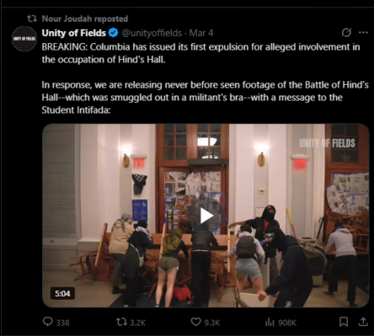Open the Unity of Fields display name
374x336 pixels.
(74, 33)
